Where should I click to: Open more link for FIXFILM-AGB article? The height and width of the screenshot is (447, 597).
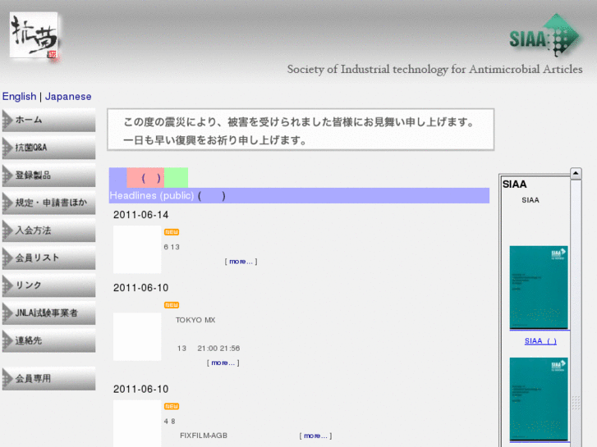pyautogui.click(x=315, y=436)
